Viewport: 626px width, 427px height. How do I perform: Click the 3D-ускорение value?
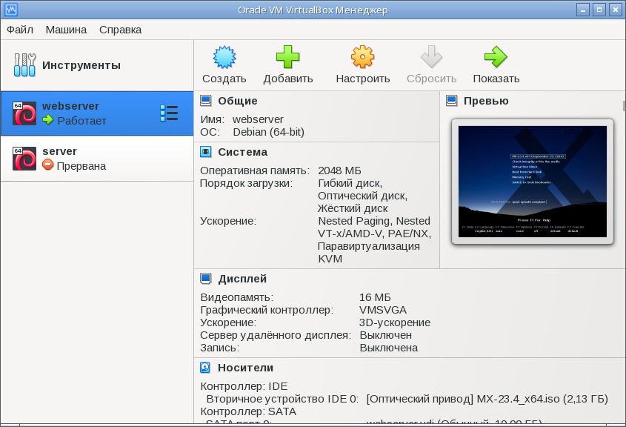[395, 322]
